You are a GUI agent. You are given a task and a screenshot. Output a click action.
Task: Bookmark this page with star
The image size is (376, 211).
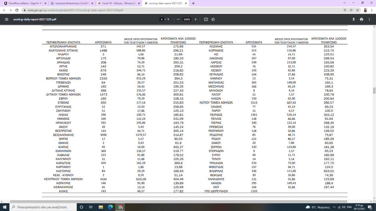(358, 10)
